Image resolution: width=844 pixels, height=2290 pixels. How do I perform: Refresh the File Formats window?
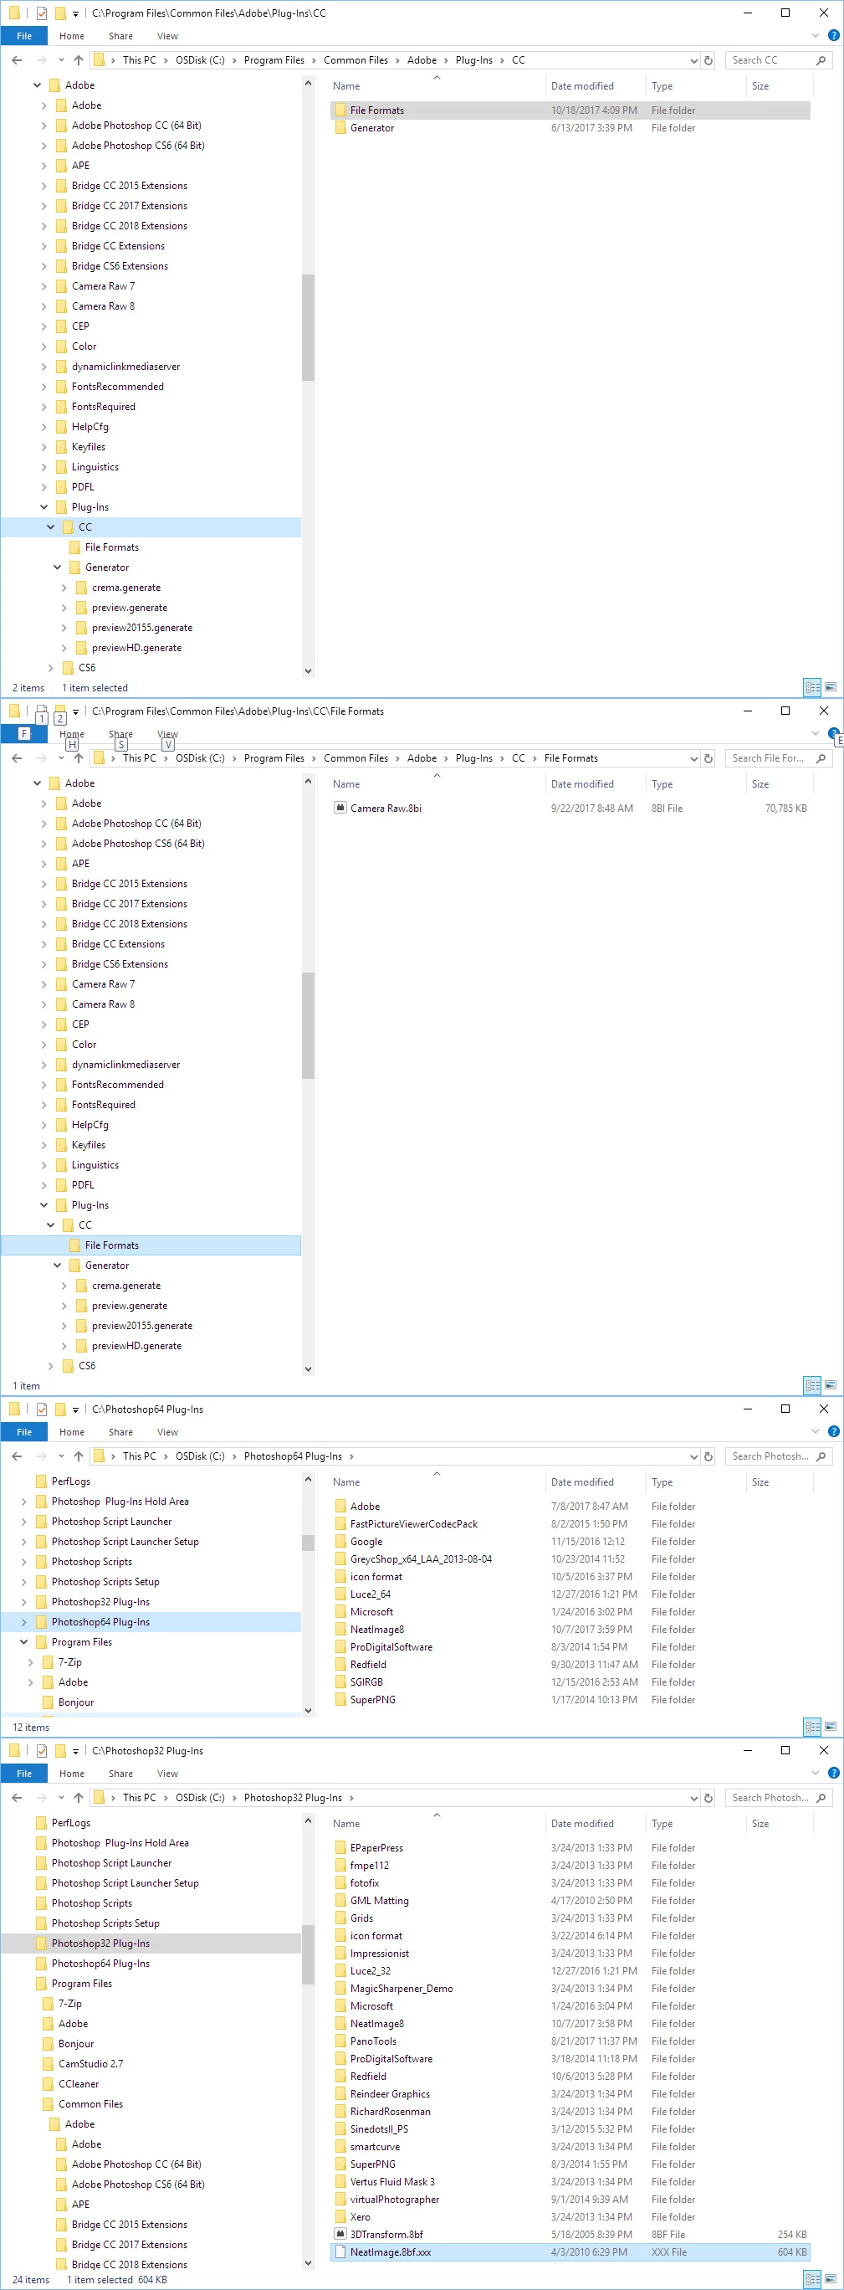pyautogui.click(x=708, y=758)
